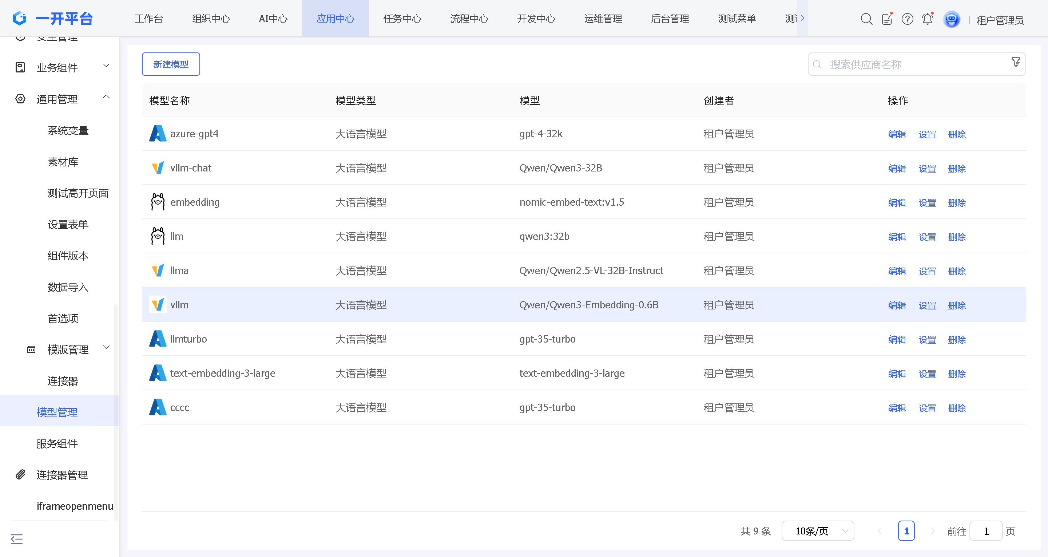
Task: Click 删除 link for the cccc model
Action: point(956,408)
